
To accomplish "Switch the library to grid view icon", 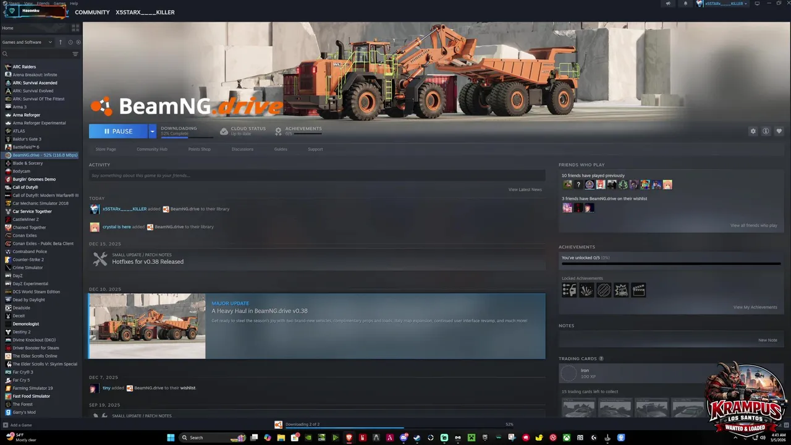I will coord(75,28).
